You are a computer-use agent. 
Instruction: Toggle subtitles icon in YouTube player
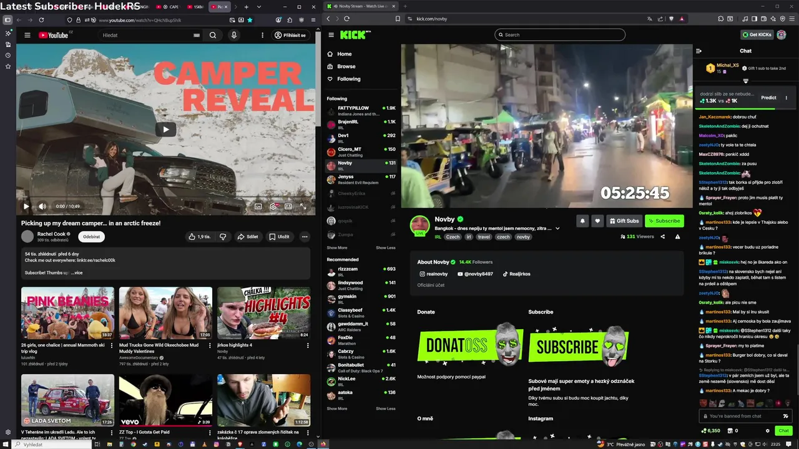pos(258,206)
